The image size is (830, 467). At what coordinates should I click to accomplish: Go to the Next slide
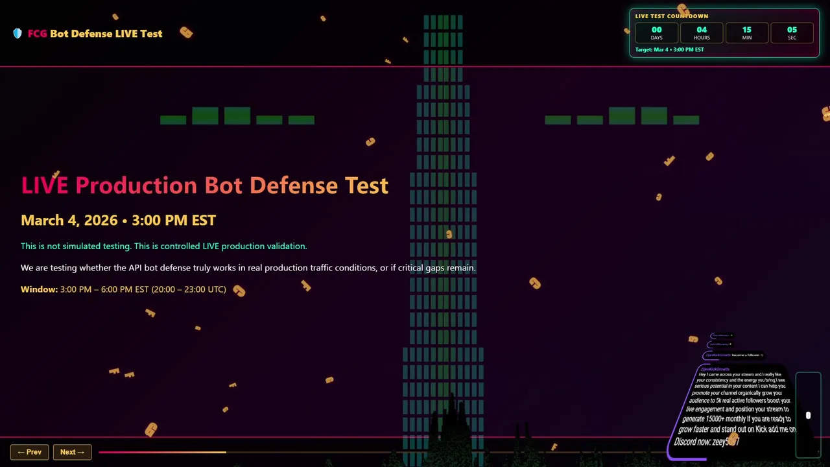click(72, 452)
